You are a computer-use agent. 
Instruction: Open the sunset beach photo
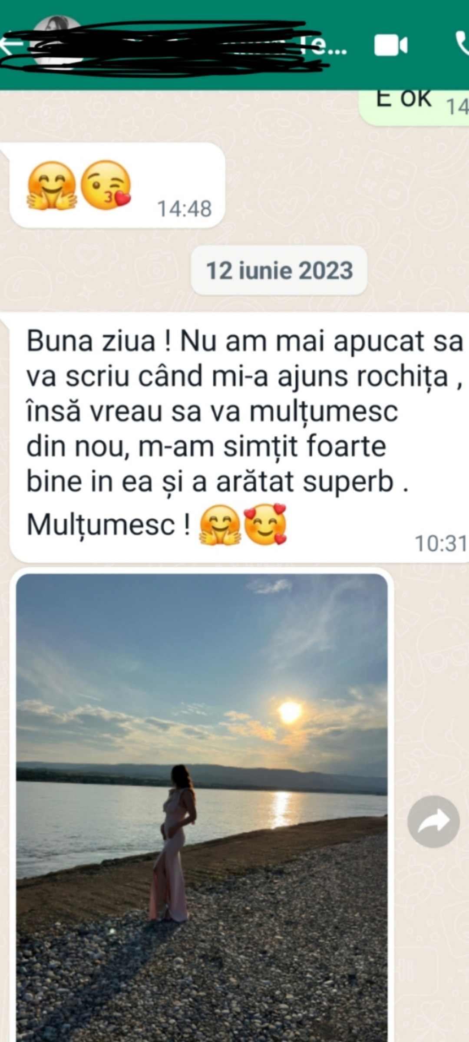pos(201,808)
